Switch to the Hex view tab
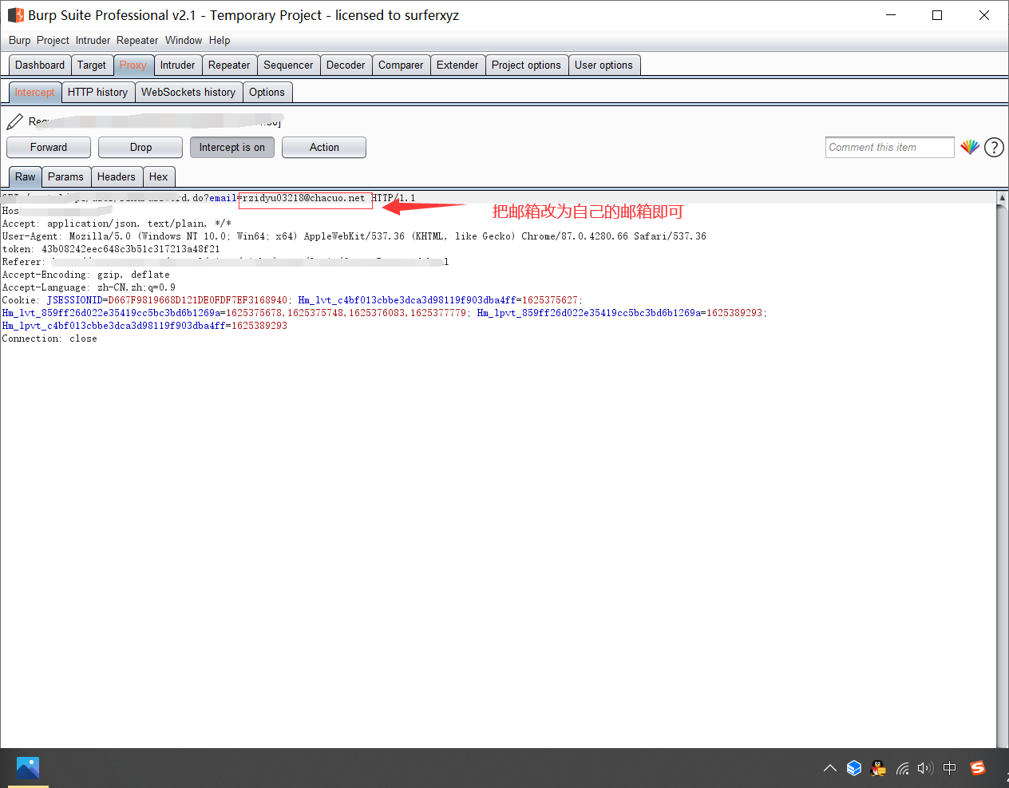The width and height of the screenshot is (1009, 788). coord(159,176)
